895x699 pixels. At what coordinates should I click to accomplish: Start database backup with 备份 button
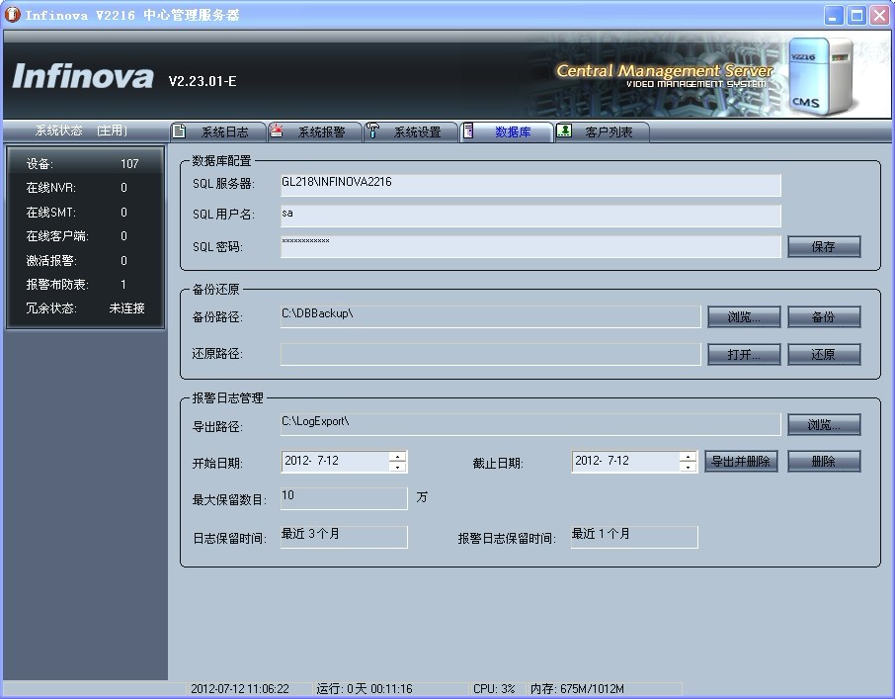(x=824, y=317)
